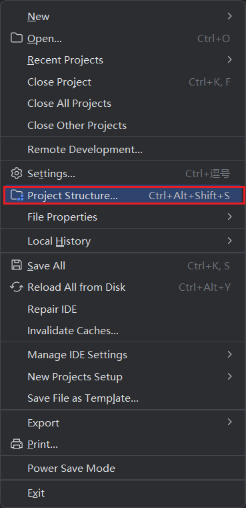Choose Close All Projects
Image resolution: width=246 pixels, height=508 pixels.
click(123, 104)
